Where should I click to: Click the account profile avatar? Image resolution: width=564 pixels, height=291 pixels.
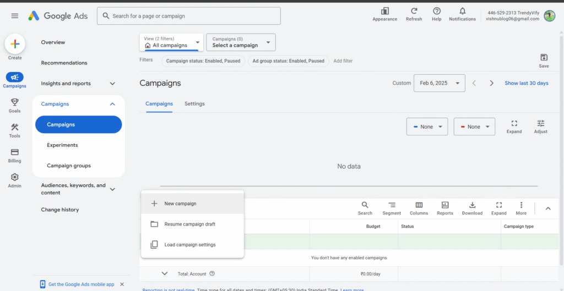pos(549,16)
